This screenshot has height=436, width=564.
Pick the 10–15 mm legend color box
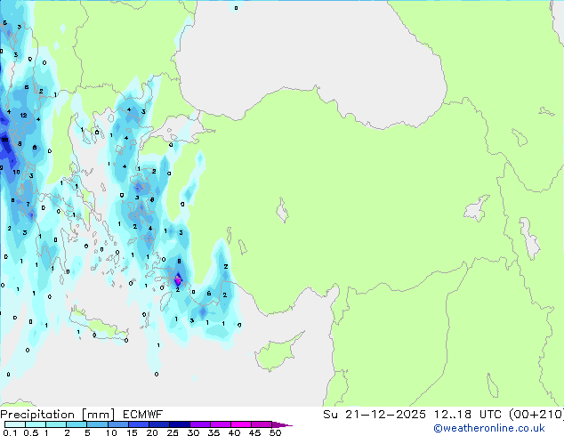pos(117,424)
